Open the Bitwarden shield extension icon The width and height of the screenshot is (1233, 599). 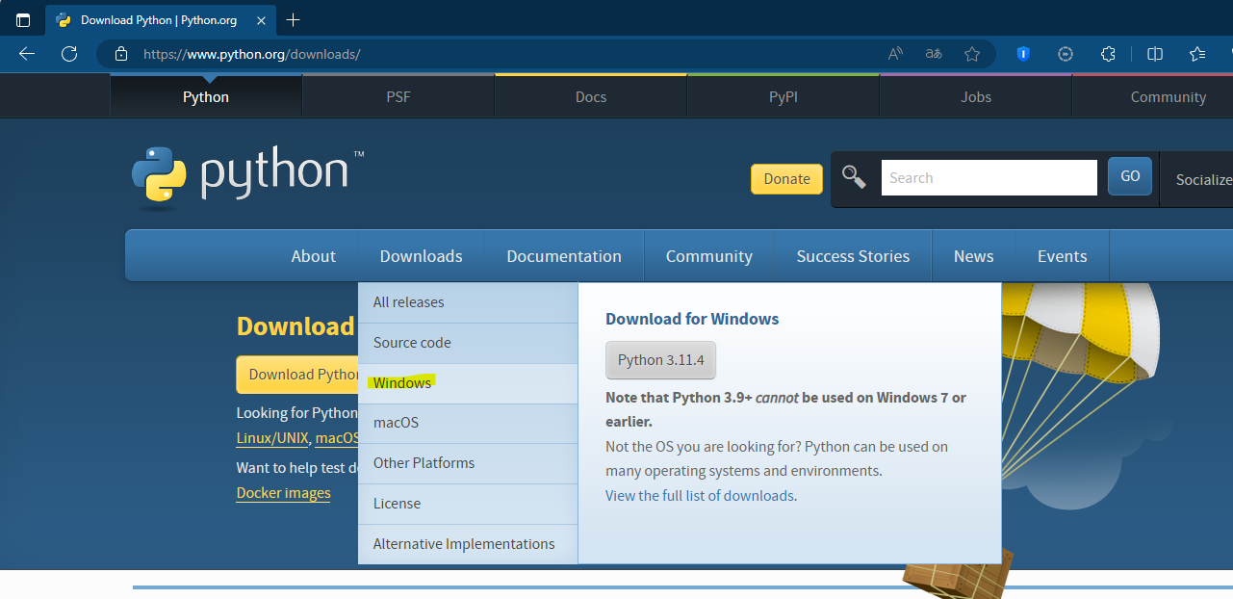point(1023,54)
